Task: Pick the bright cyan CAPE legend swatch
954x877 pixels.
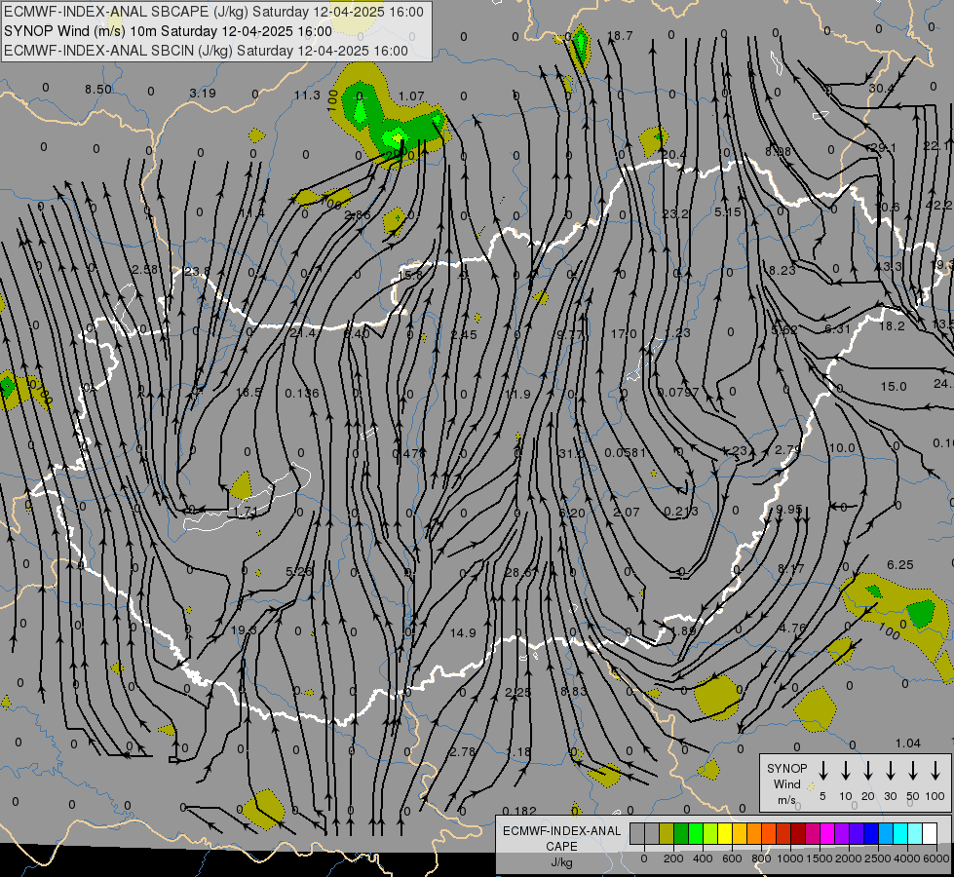Action: coord(899,834)
